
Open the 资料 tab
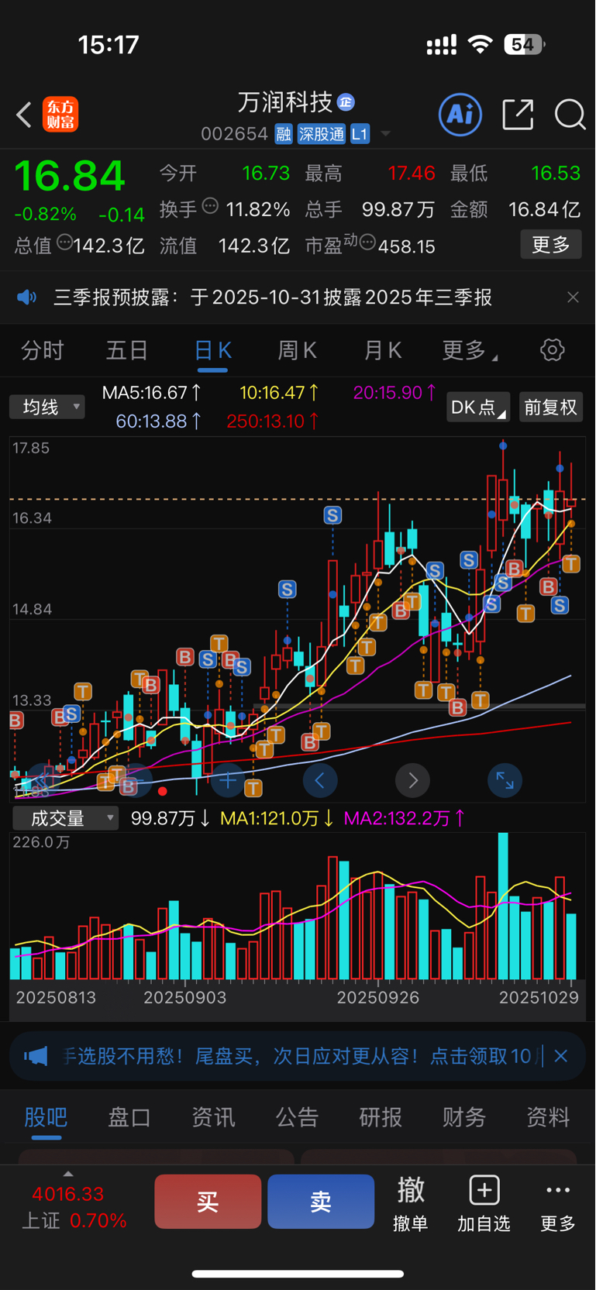(x=548, y=1116)
